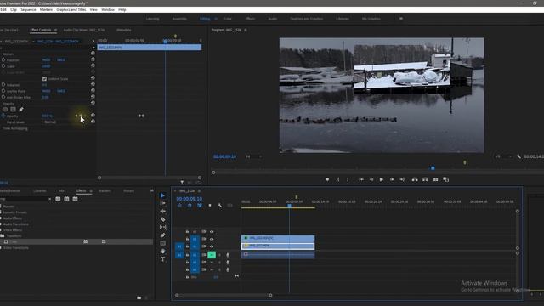
Task: Select the Type tool
Action: tap(162, 259)
